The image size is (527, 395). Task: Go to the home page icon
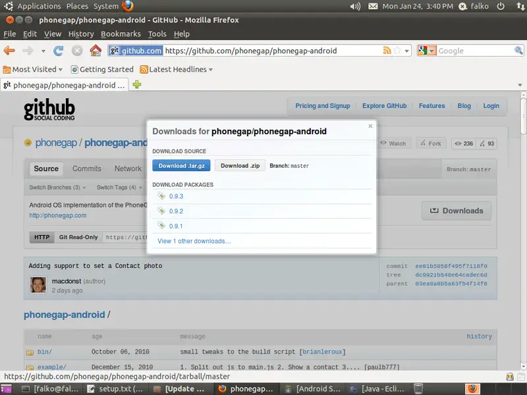tap(96, 51)
